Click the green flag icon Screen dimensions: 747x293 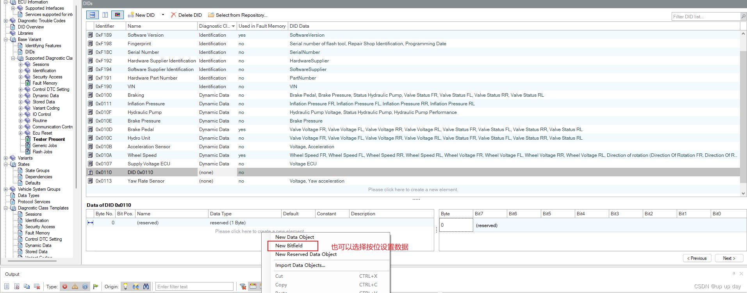96,286
